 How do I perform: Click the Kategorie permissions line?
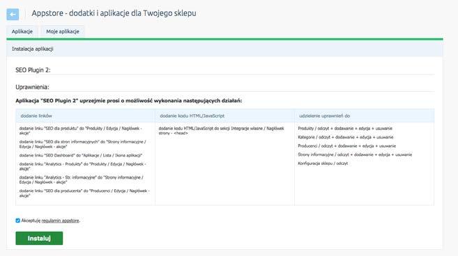pyautogui.click(x=346, y=137)
